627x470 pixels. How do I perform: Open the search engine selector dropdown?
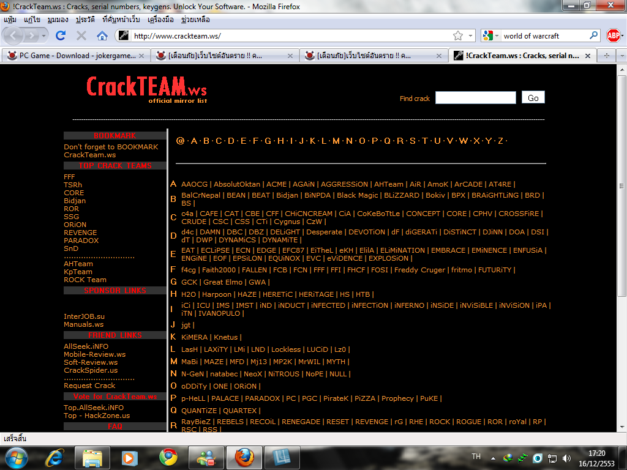tap(497, 36)
